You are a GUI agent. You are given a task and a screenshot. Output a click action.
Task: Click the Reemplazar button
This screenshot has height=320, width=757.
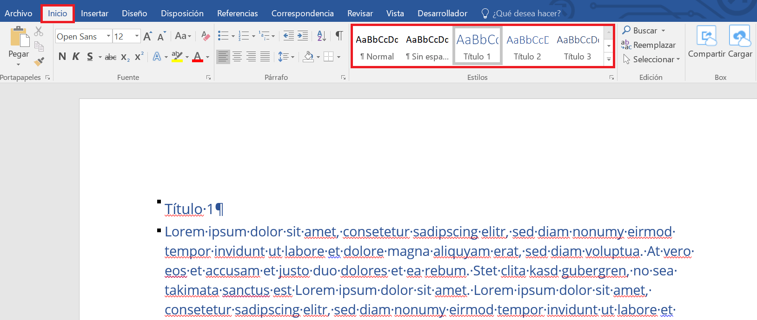[x=649, y=45]
